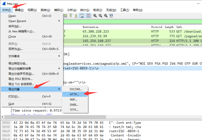
Task: Click Quit in the File menu
Action: click(11, 104)
